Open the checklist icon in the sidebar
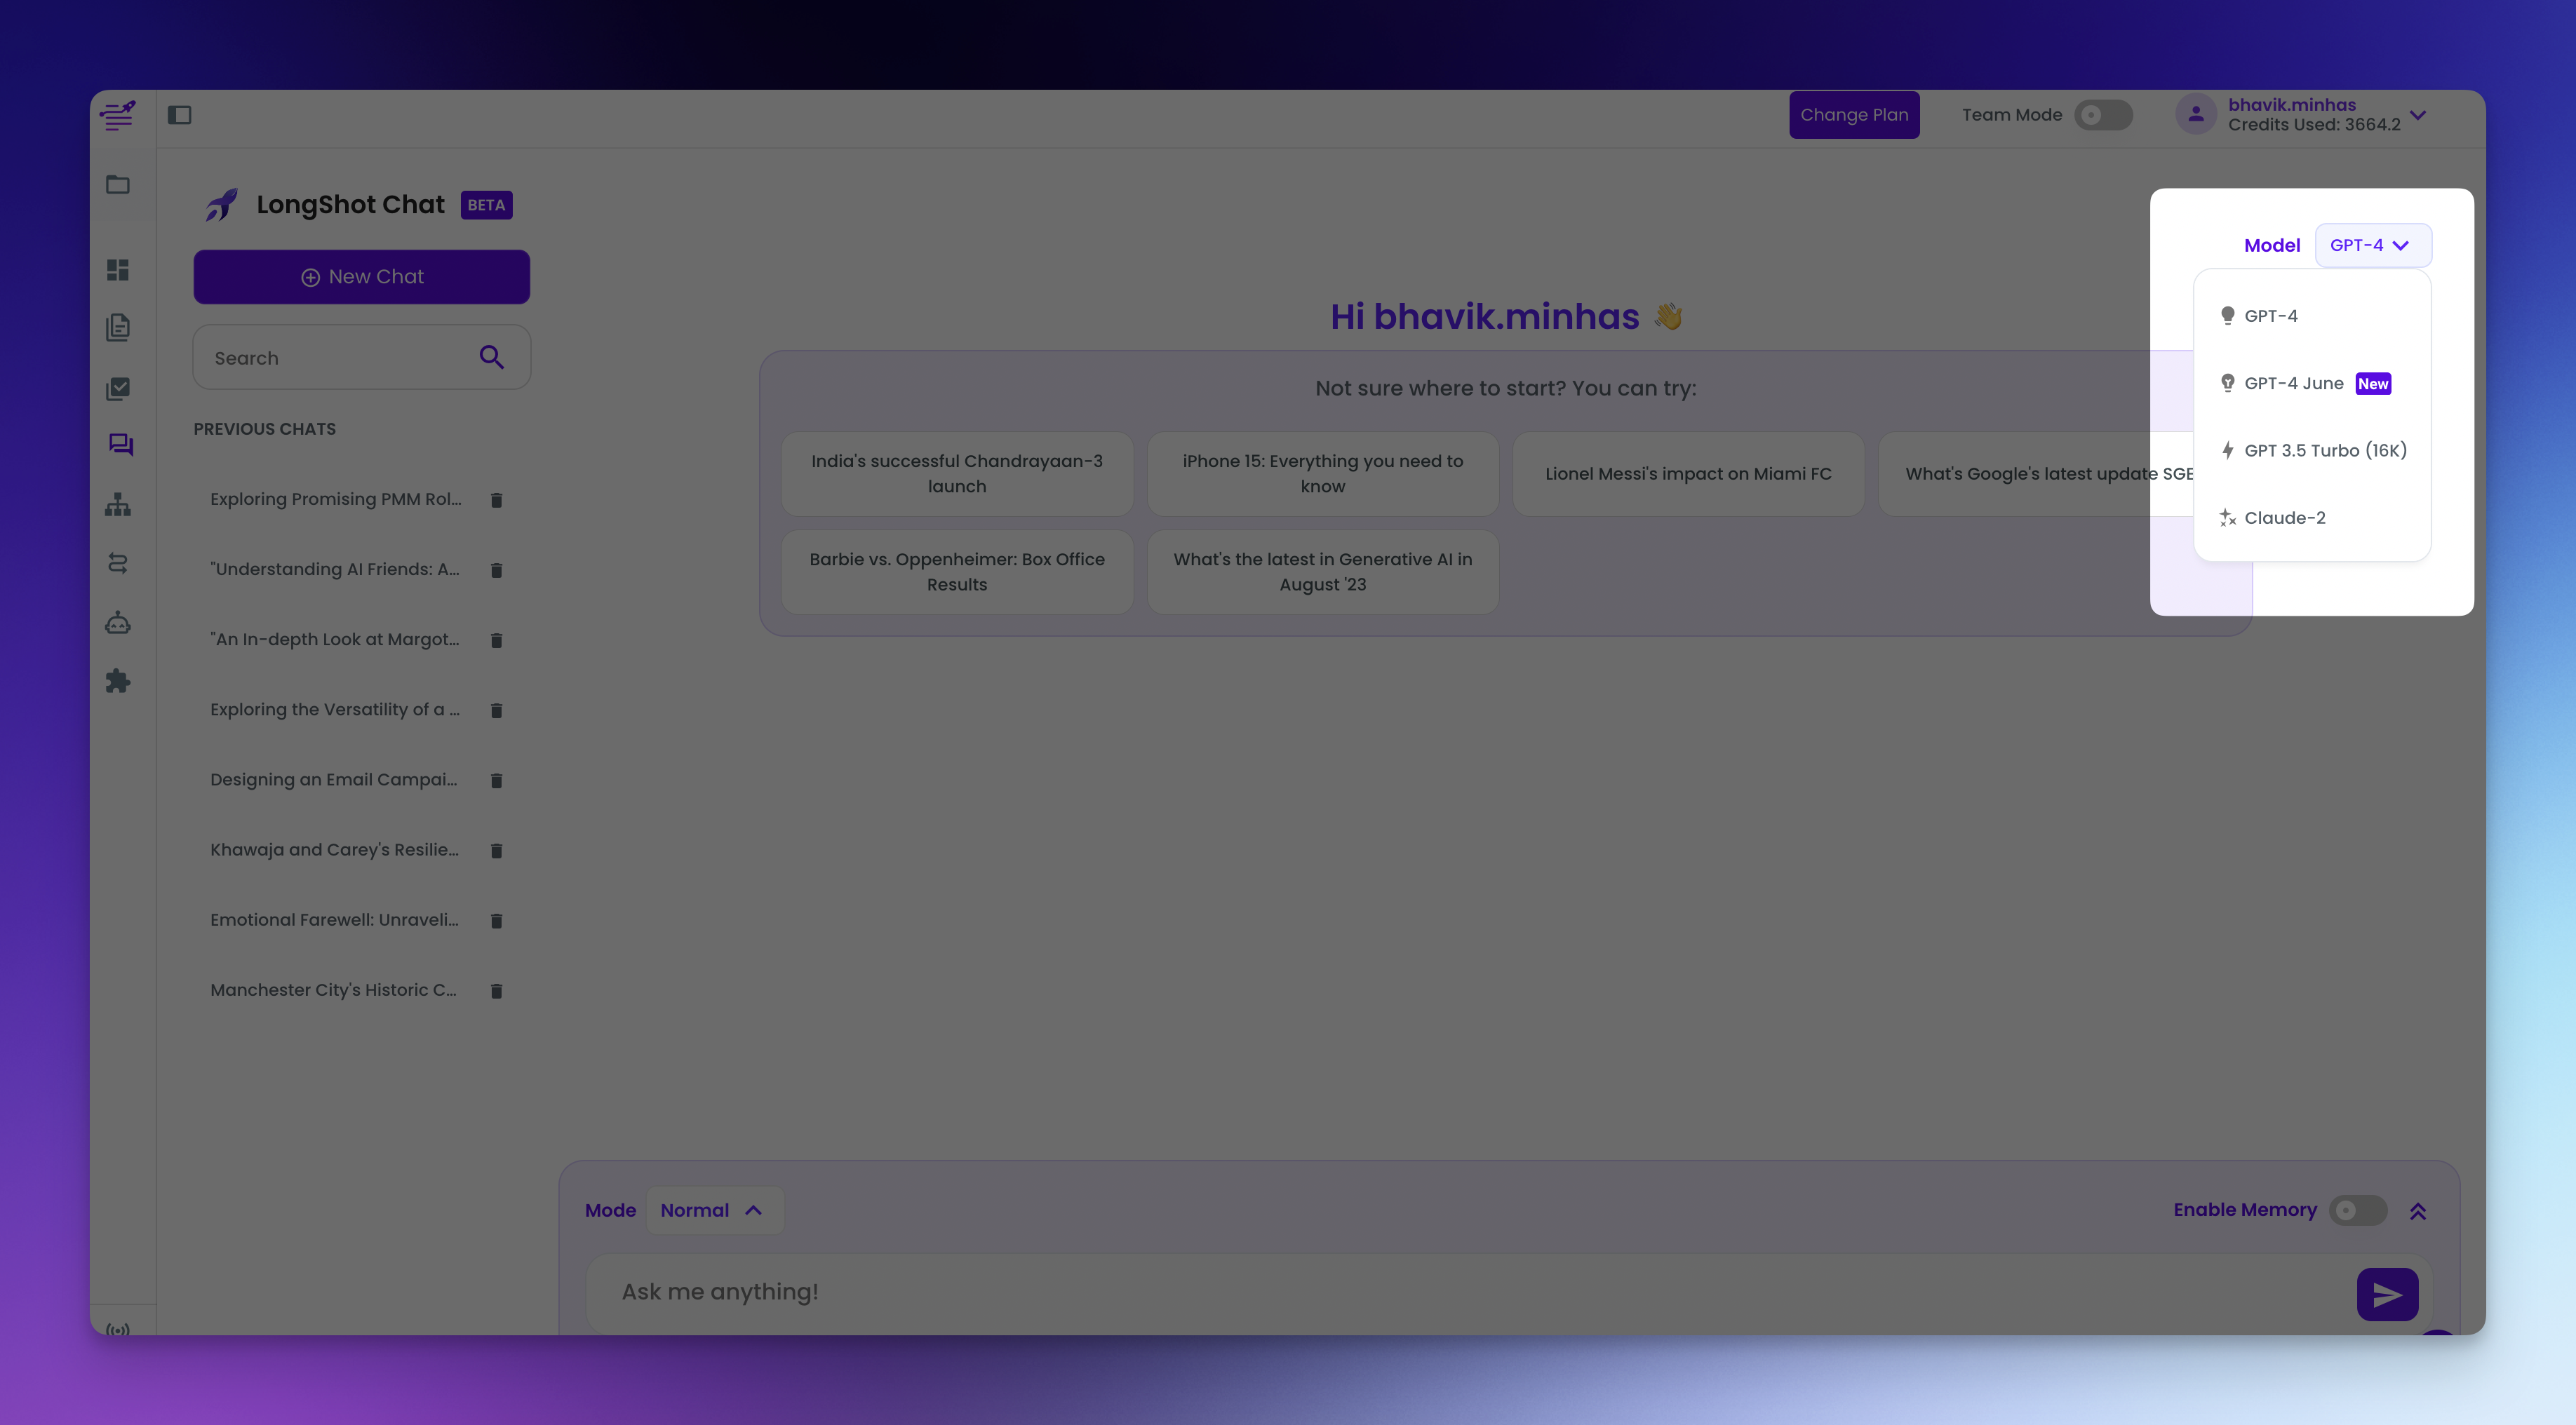2576x1425 pixels. pos(118,388)
